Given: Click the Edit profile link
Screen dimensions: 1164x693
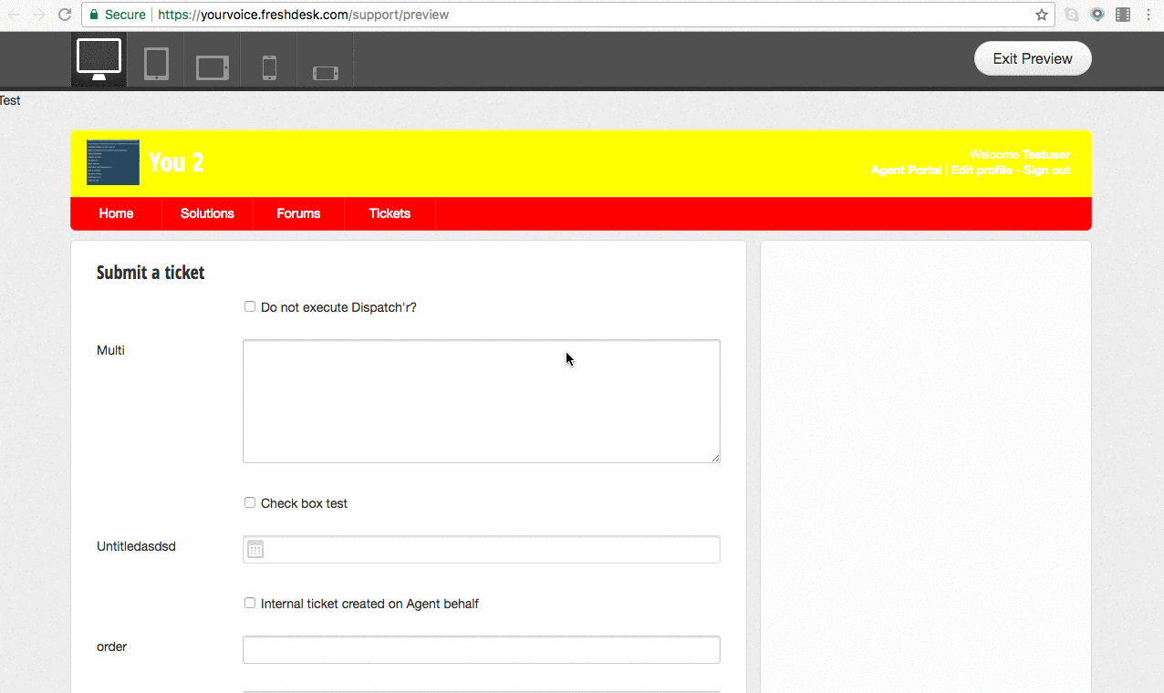Looking at the screenshot, I should pyautogui.click(x=982, y=171).
